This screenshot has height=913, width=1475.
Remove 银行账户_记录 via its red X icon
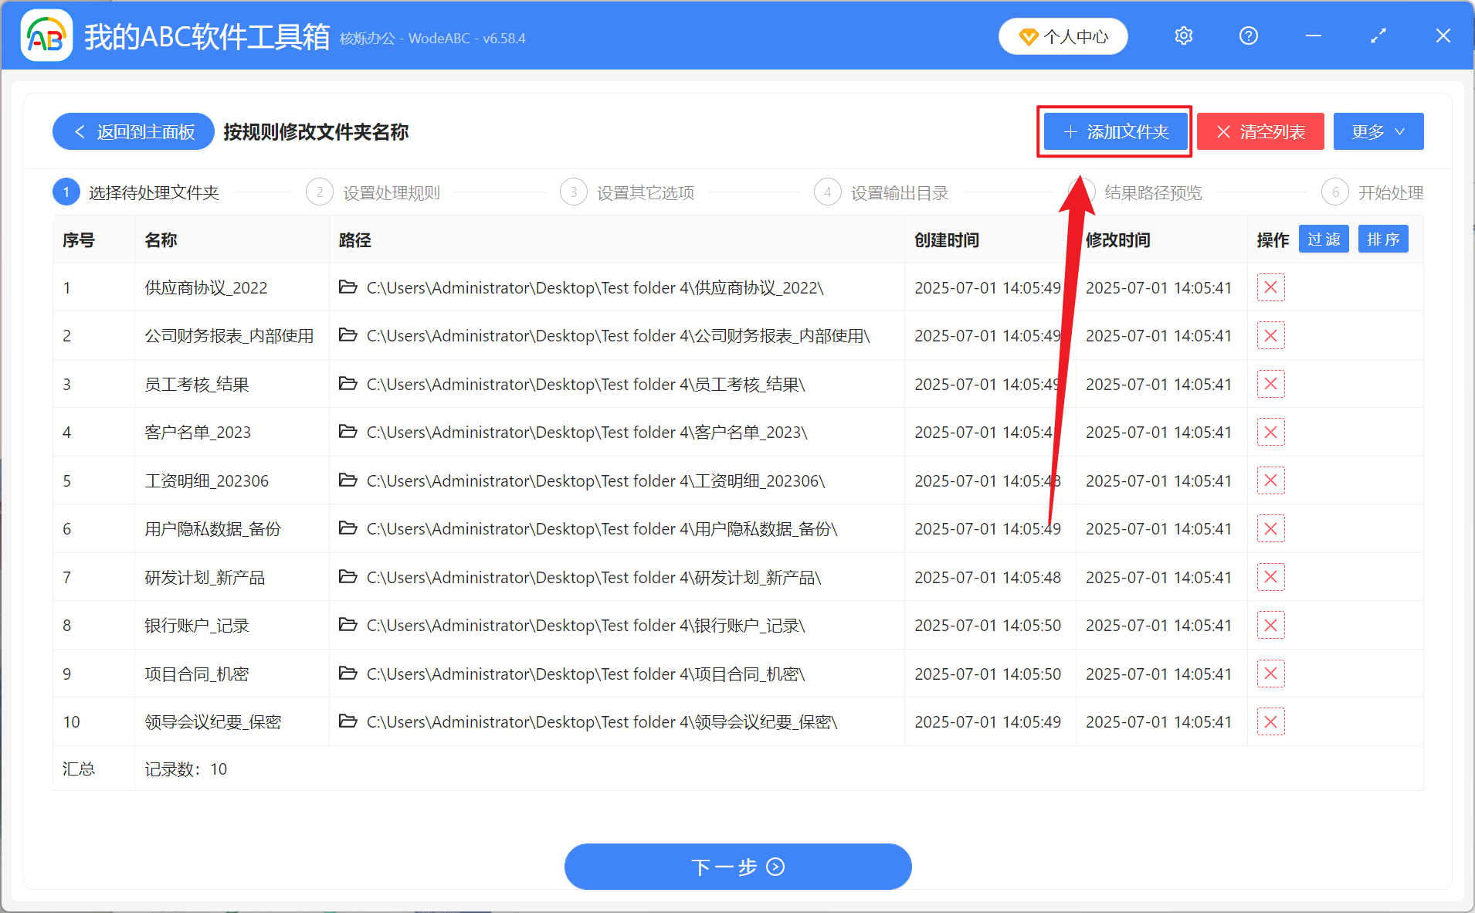click(x=1270, y=625)
